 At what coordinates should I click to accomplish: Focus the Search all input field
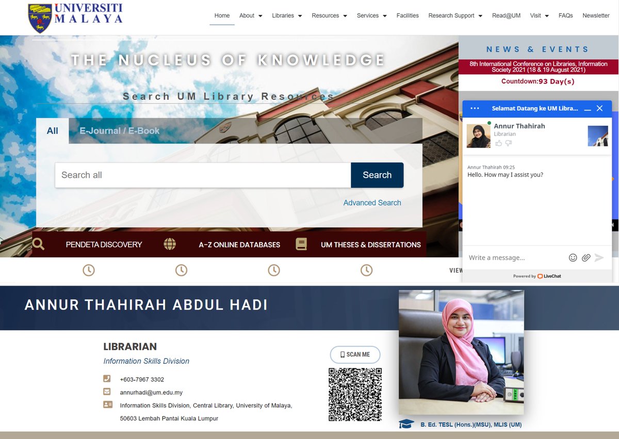point(203,175)
